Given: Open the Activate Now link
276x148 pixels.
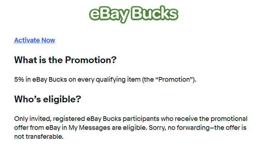Looking at the screenshot, I should click(x=35, y=40).
